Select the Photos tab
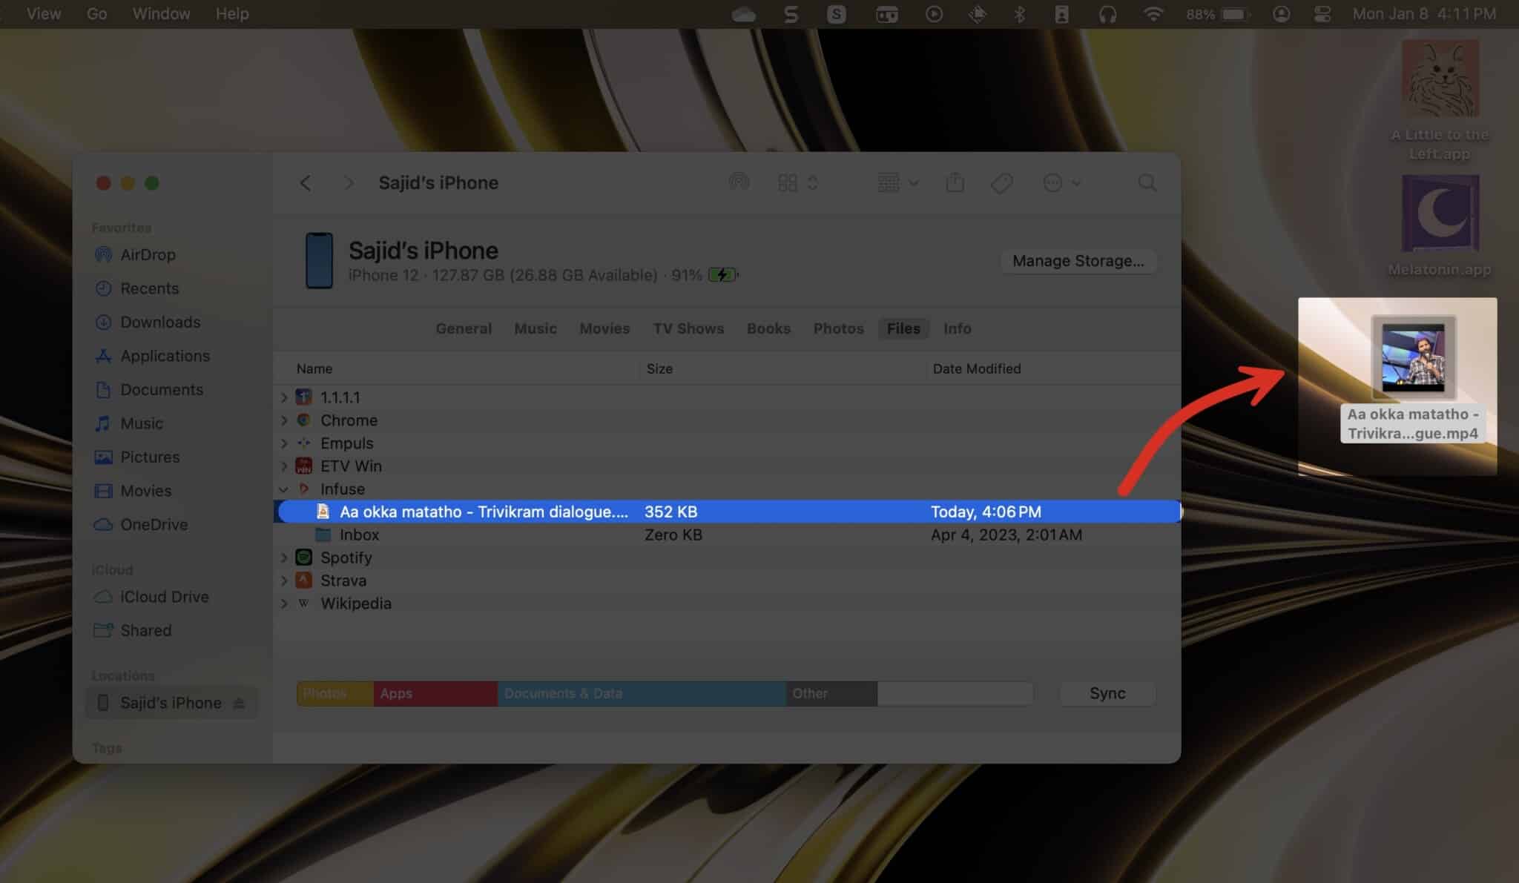The image size is (1519, 883). pyautogui.click(x=838, y=328)
